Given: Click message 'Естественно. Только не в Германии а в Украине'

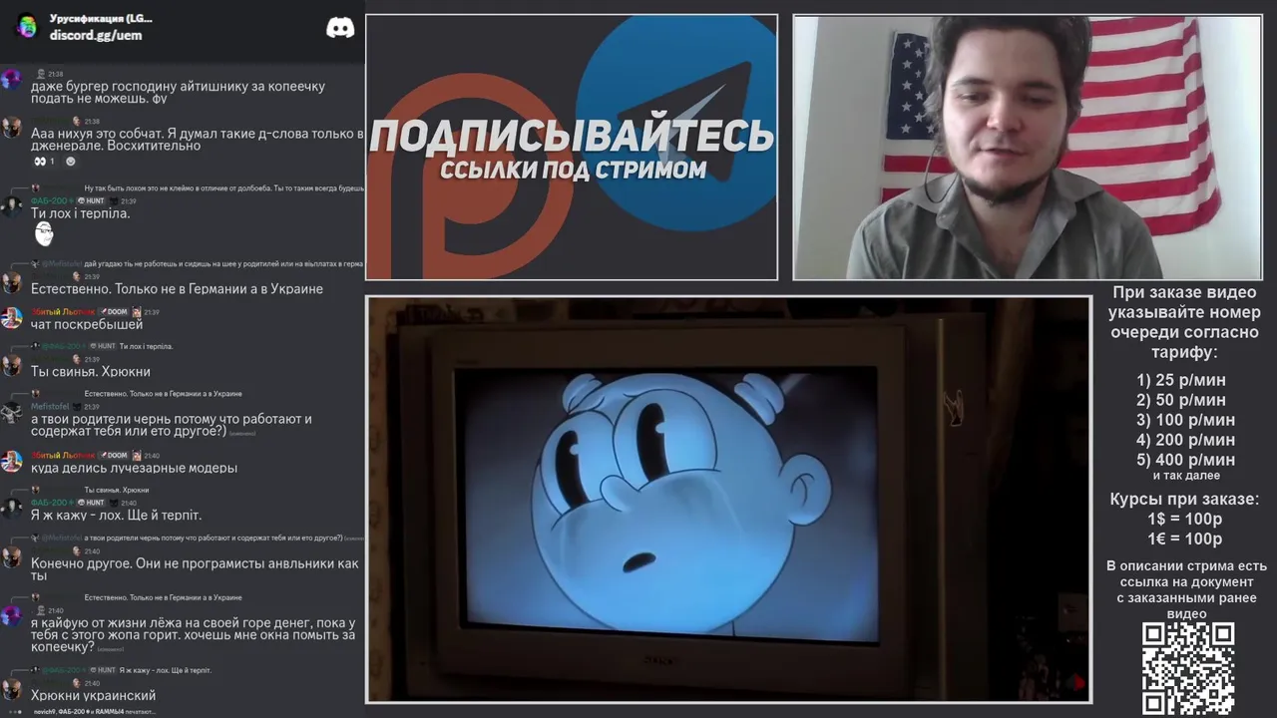Looking at the screenshot, I should (177, 288).
